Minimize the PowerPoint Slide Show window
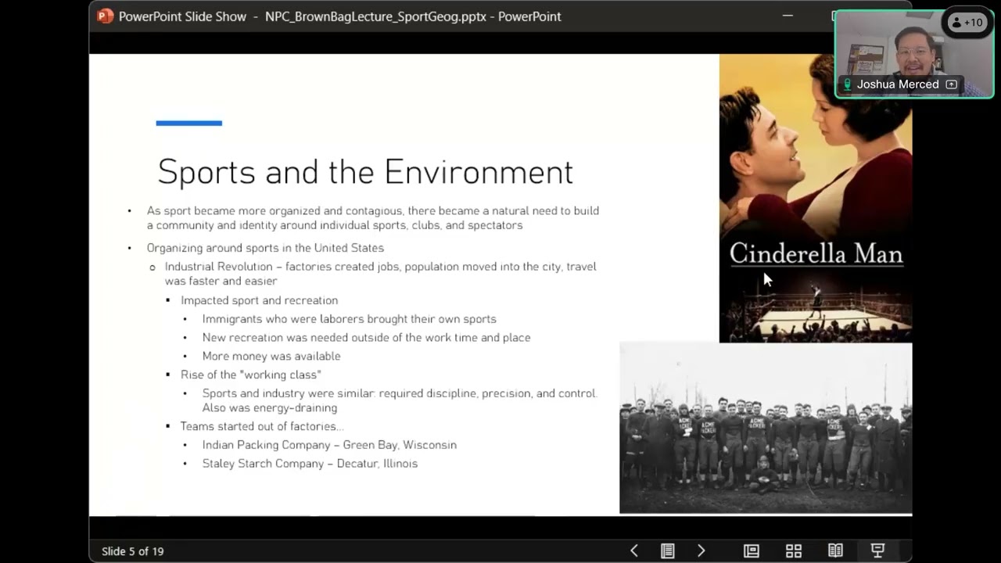 (787, 16)
